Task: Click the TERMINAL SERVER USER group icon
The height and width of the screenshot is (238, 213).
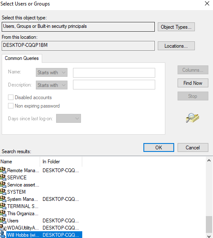Action: pos(3,206)
